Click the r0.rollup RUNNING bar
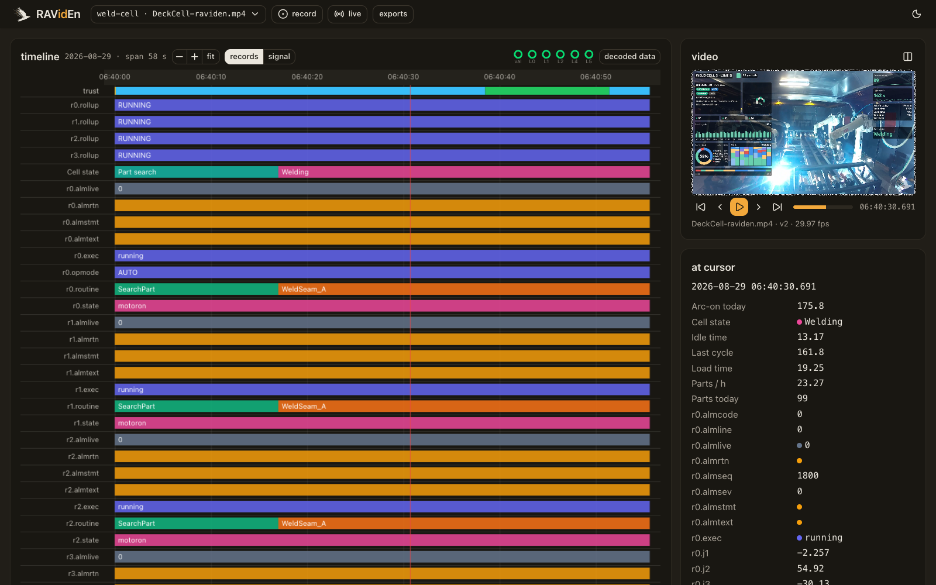 [x=382, y=105]
